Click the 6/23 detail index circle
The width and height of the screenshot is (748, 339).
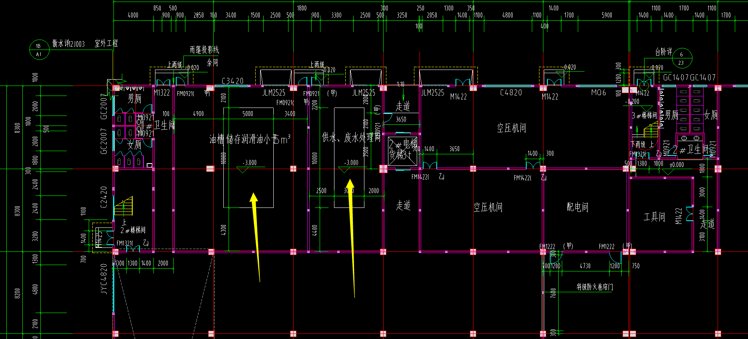(x=682, y=58)
